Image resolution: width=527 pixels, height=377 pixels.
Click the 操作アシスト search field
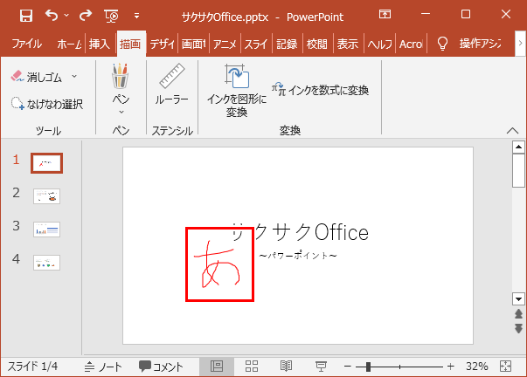(481, 44)
